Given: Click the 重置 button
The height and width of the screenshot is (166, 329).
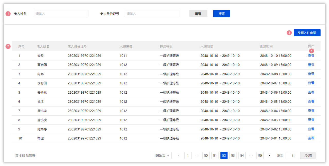Looking at the screenshot, I should pos(198,14).
